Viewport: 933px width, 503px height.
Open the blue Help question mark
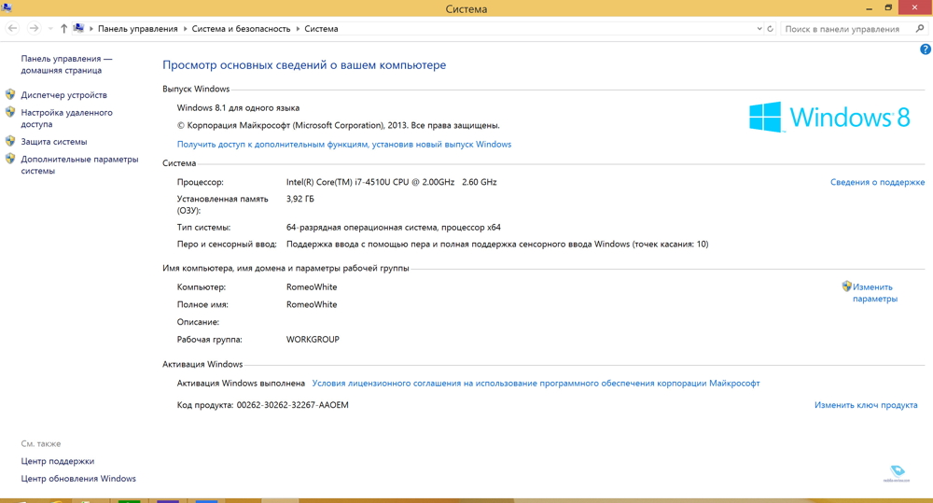[925, 49]
